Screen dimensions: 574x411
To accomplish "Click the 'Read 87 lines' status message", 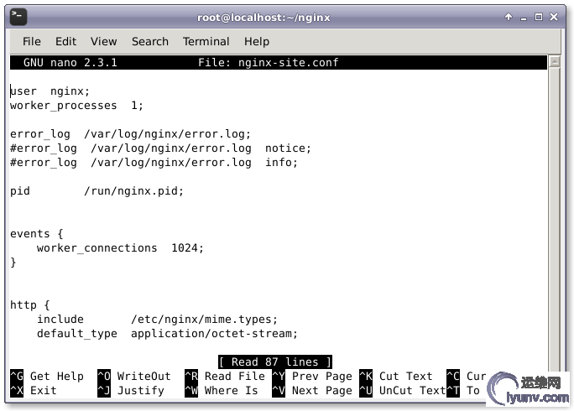I will tap(275, 362).
